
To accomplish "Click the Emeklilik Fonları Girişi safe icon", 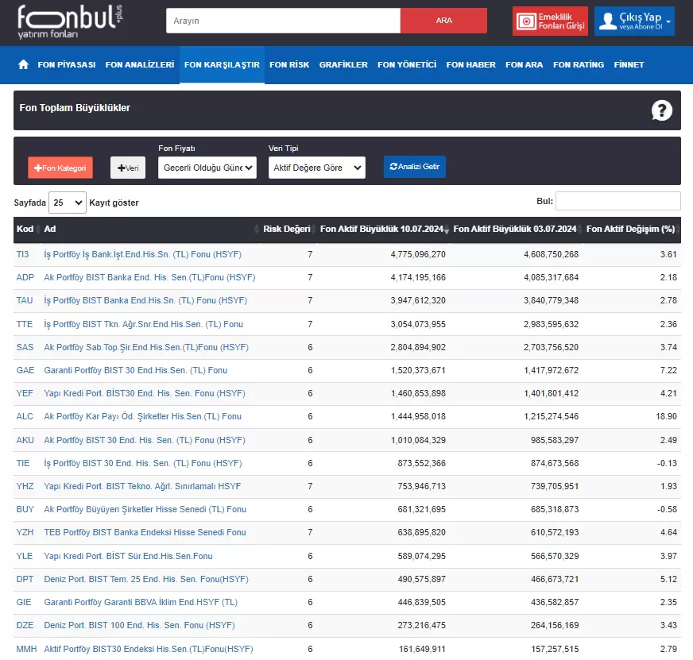I will pyautogui.click(x=525, y=21).
